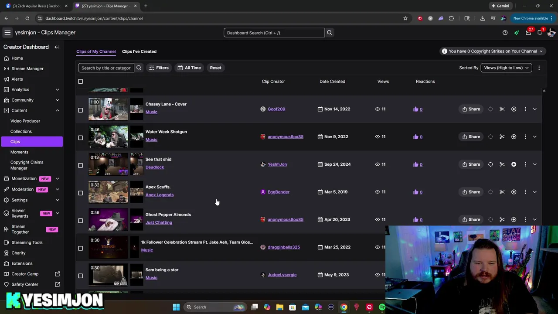The width and height of the screenshot is (558, 314).
Task: Check the Water Week Shotgun clip box
Action: point(80,138)
